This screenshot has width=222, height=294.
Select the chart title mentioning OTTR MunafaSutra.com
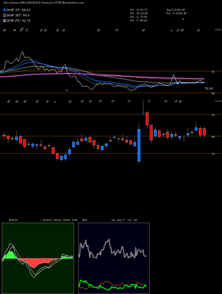point(44,3)
